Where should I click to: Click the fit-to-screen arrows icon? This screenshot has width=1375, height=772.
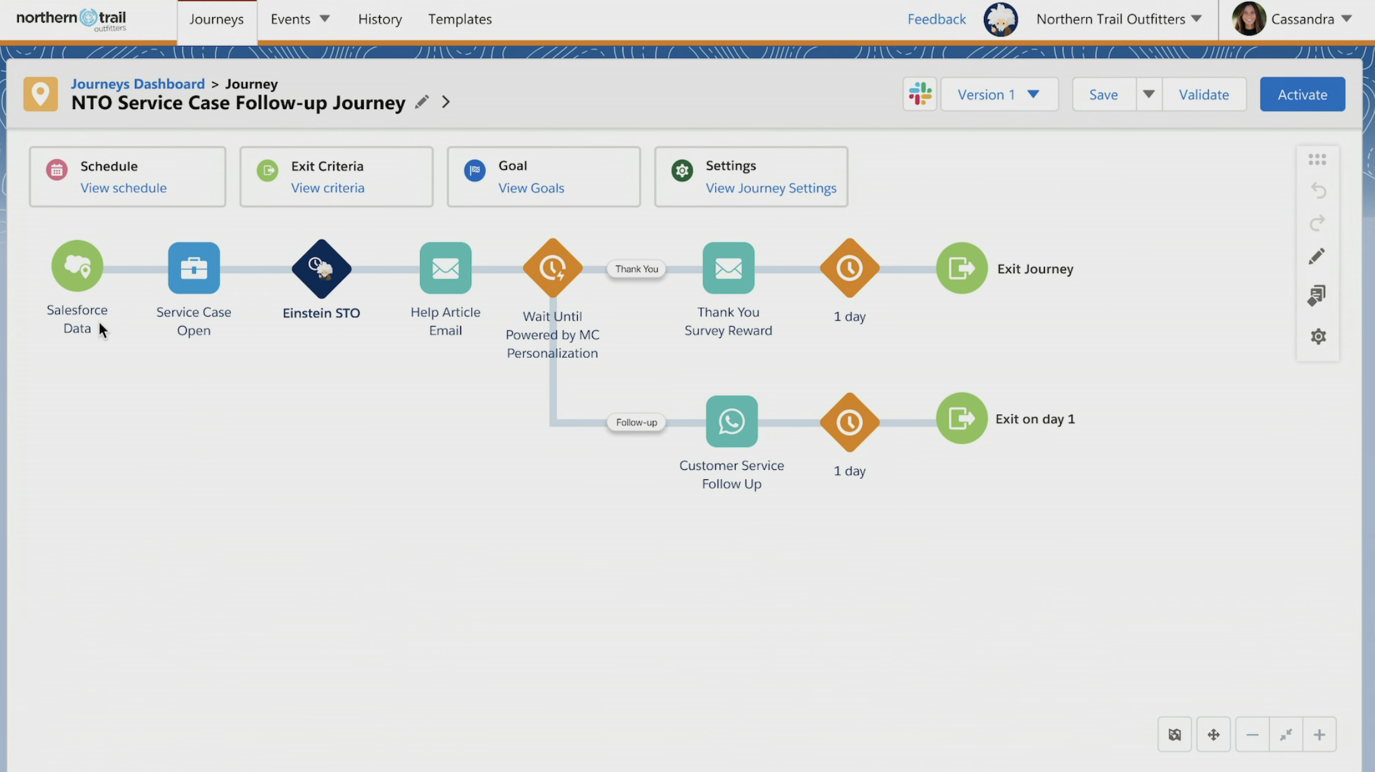pos(1285,734)
